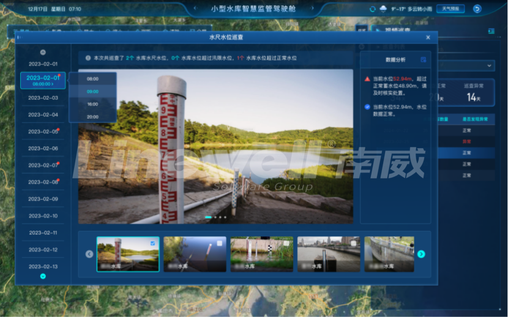Select date 2023-02-05 in list

(x=43, y=132)
